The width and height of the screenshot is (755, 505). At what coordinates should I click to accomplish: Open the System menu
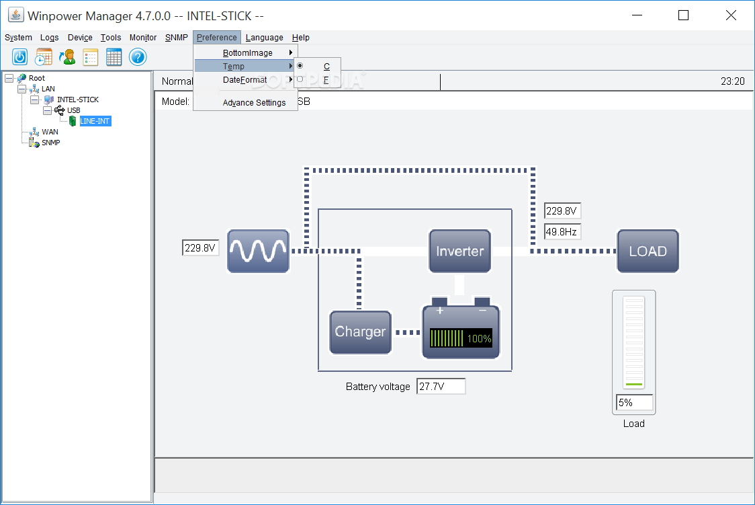pyautogui.click(x=18, y=38)
